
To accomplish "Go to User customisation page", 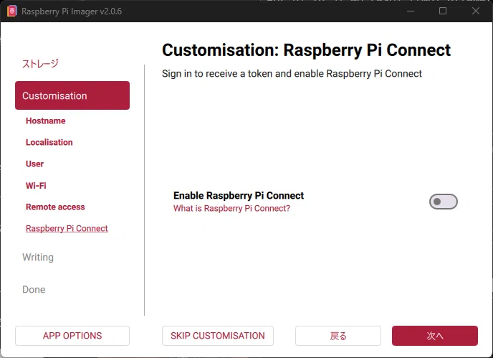I will [34, 164].
